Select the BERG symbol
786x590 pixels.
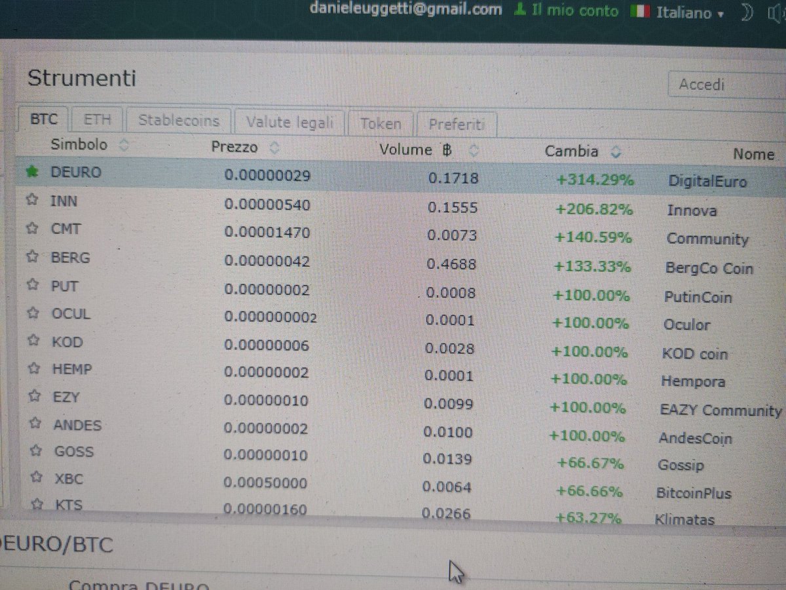[71, 258]
